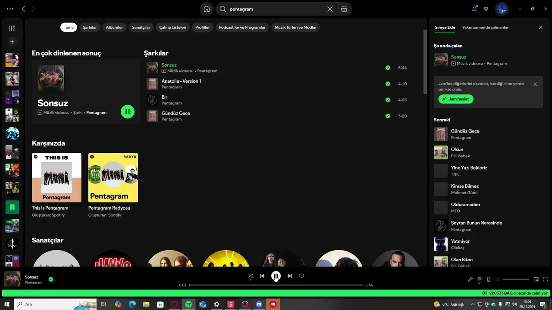552x310 pixels.
Task: Switch to the Profiller filter
Action: pos(202,27)
